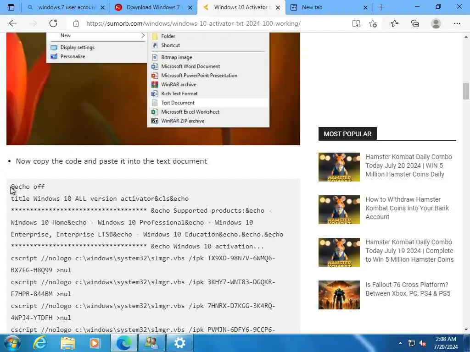Viewport: 470px width, 352px height.
Task: Switch to Microsoft Edge taskbar button
Action: (x=124, y=343)
